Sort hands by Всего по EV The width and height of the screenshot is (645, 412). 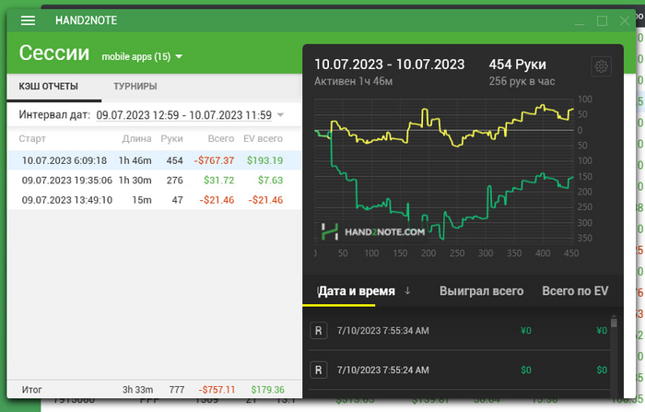(575, 291)
